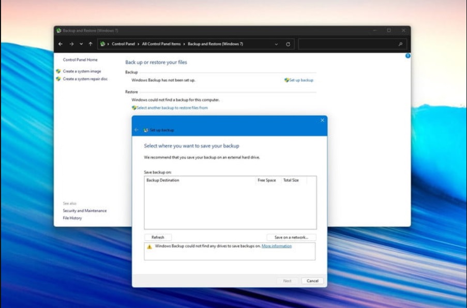Image resolution: width=467 pixels, height=308 pixels.
Task: Click 'Windows Backup has not been set up.' text
Action: click(x=163, y=80)
